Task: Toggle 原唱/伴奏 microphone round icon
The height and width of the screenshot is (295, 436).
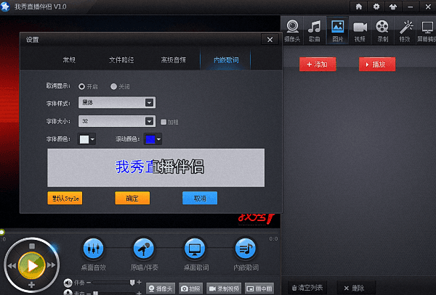Action: (x=144, y=249)
